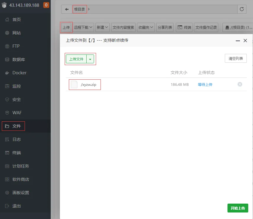Click the back navigation arrow

[x=66, y=9]
